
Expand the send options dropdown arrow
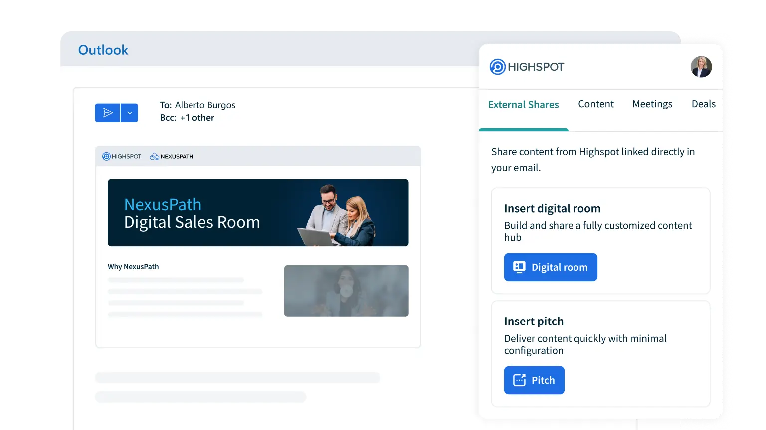[x=130, y=113]
